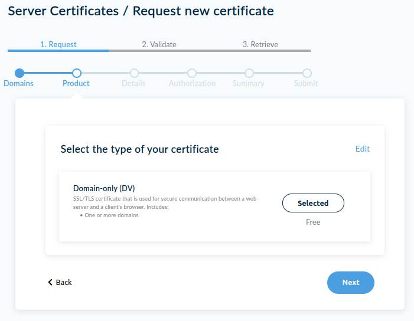Click the Product step label
This screenshot has height=321, width=414.
[76, 83]
